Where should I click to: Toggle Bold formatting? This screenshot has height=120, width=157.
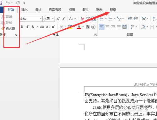(x=22, y=27)
